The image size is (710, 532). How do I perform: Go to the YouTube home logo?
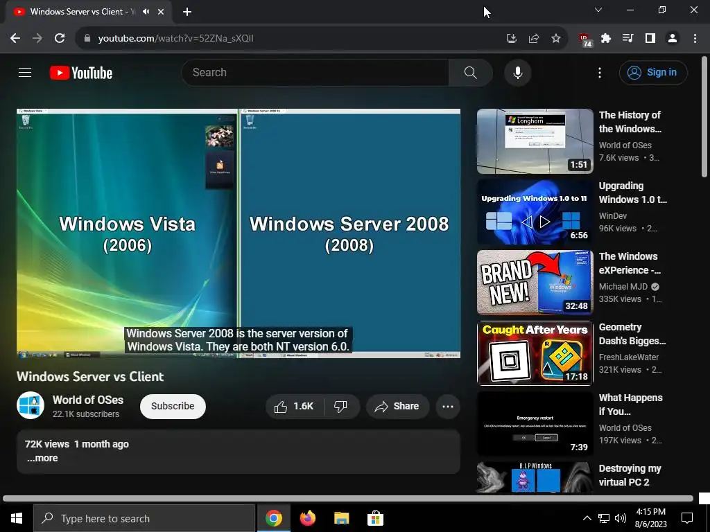point(81,73)
